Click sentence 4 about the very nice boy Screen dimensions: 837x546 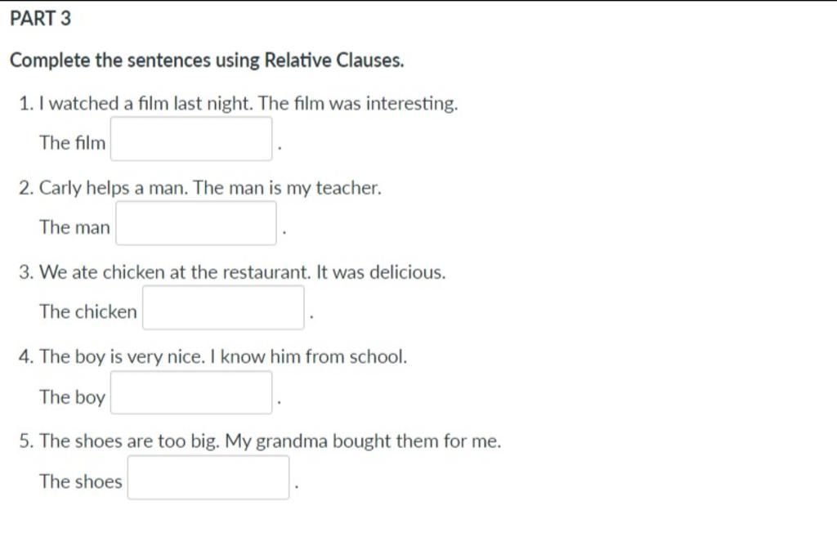coord(213,356)
